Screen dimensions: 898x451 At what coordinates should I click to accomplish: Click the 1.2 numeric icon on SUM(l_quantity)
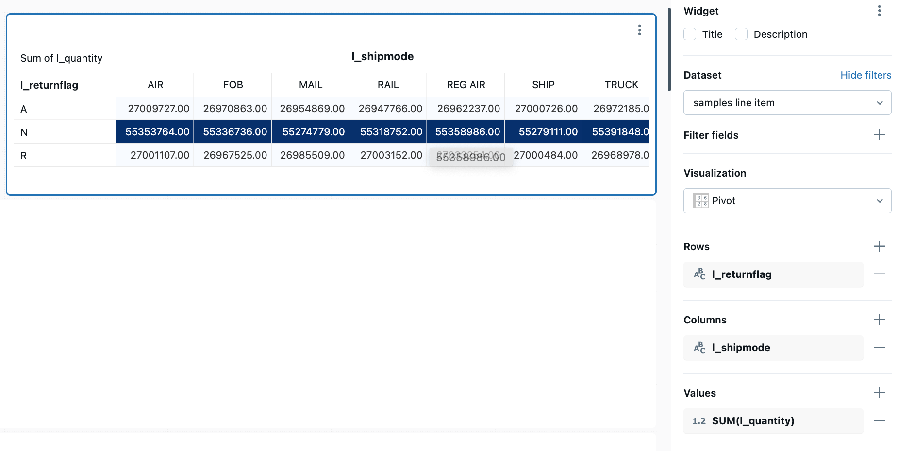click(699, 421)
